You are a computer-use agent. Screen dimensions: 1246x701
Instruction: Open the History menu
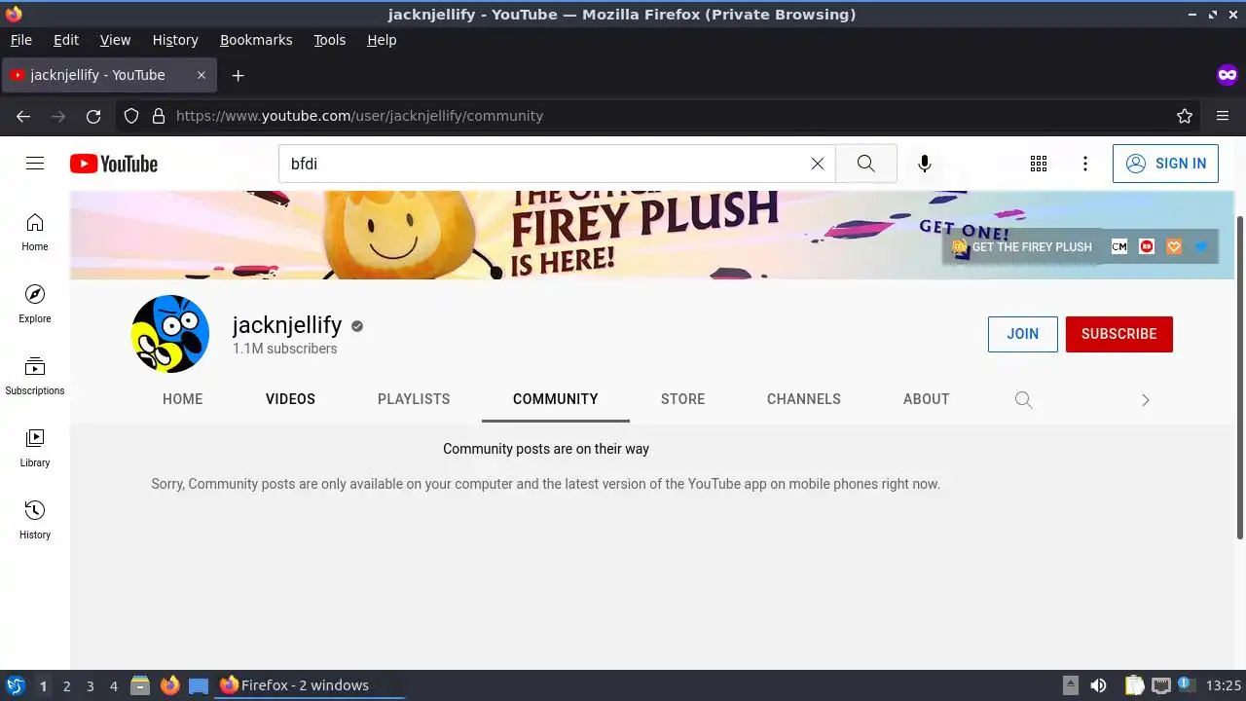point(175,40)
